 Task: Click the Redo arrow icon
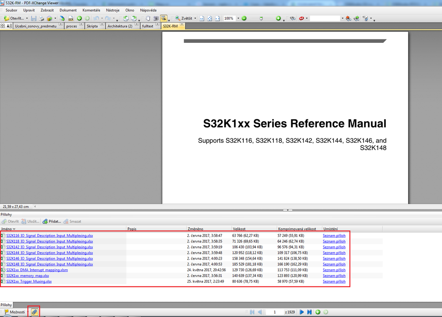108,18
